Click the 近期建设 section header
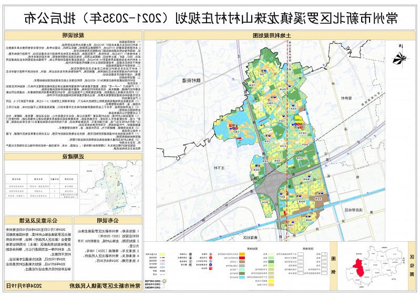 coord(73,157)
